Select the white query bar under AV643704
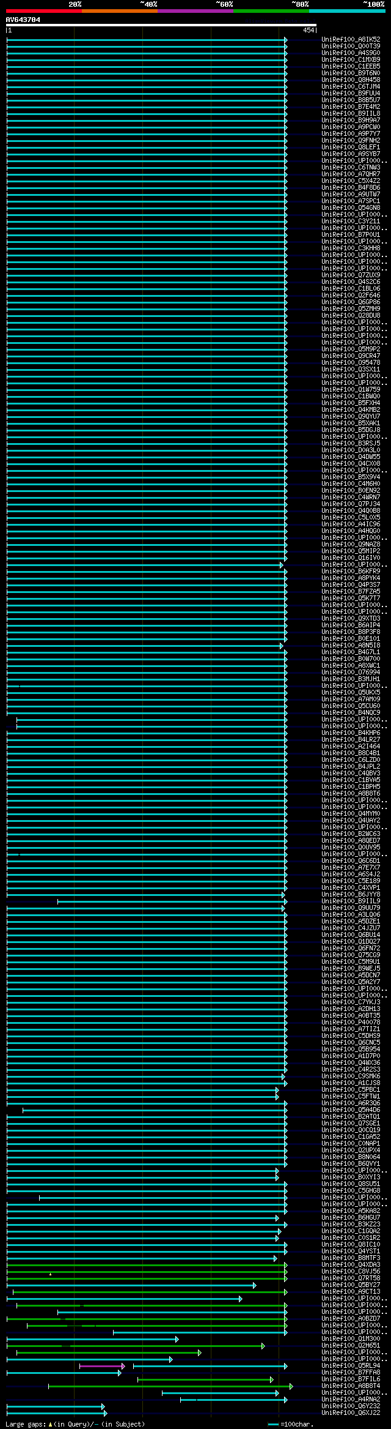The image size is (391, 1429). 161,25
